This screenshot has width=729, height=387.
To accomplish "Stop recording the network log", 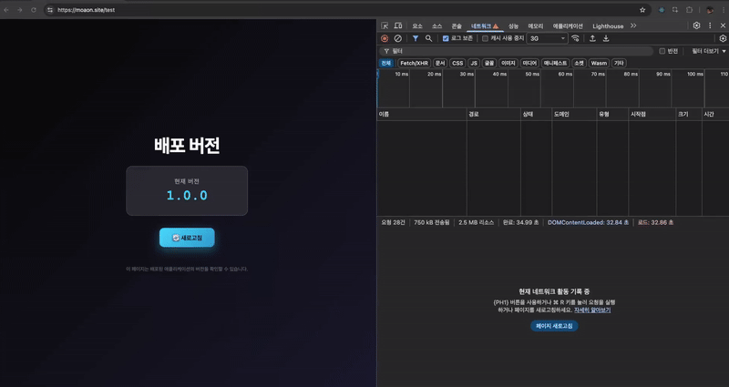I will pyautogui.click(x=385, y=38).
